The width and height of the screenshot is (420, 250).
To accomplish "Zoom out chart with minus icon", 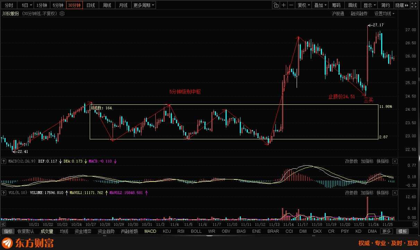I will (291, 5).
